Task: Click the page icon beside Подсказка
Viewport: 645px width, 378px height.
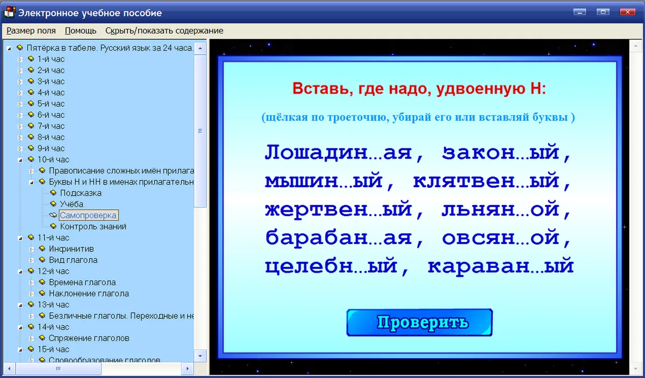Action: (53, 193)
